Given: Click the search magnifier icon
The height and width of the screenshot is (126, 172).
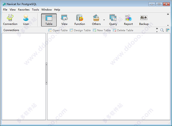Looking at the screenshot, I should tap(162, 30).
